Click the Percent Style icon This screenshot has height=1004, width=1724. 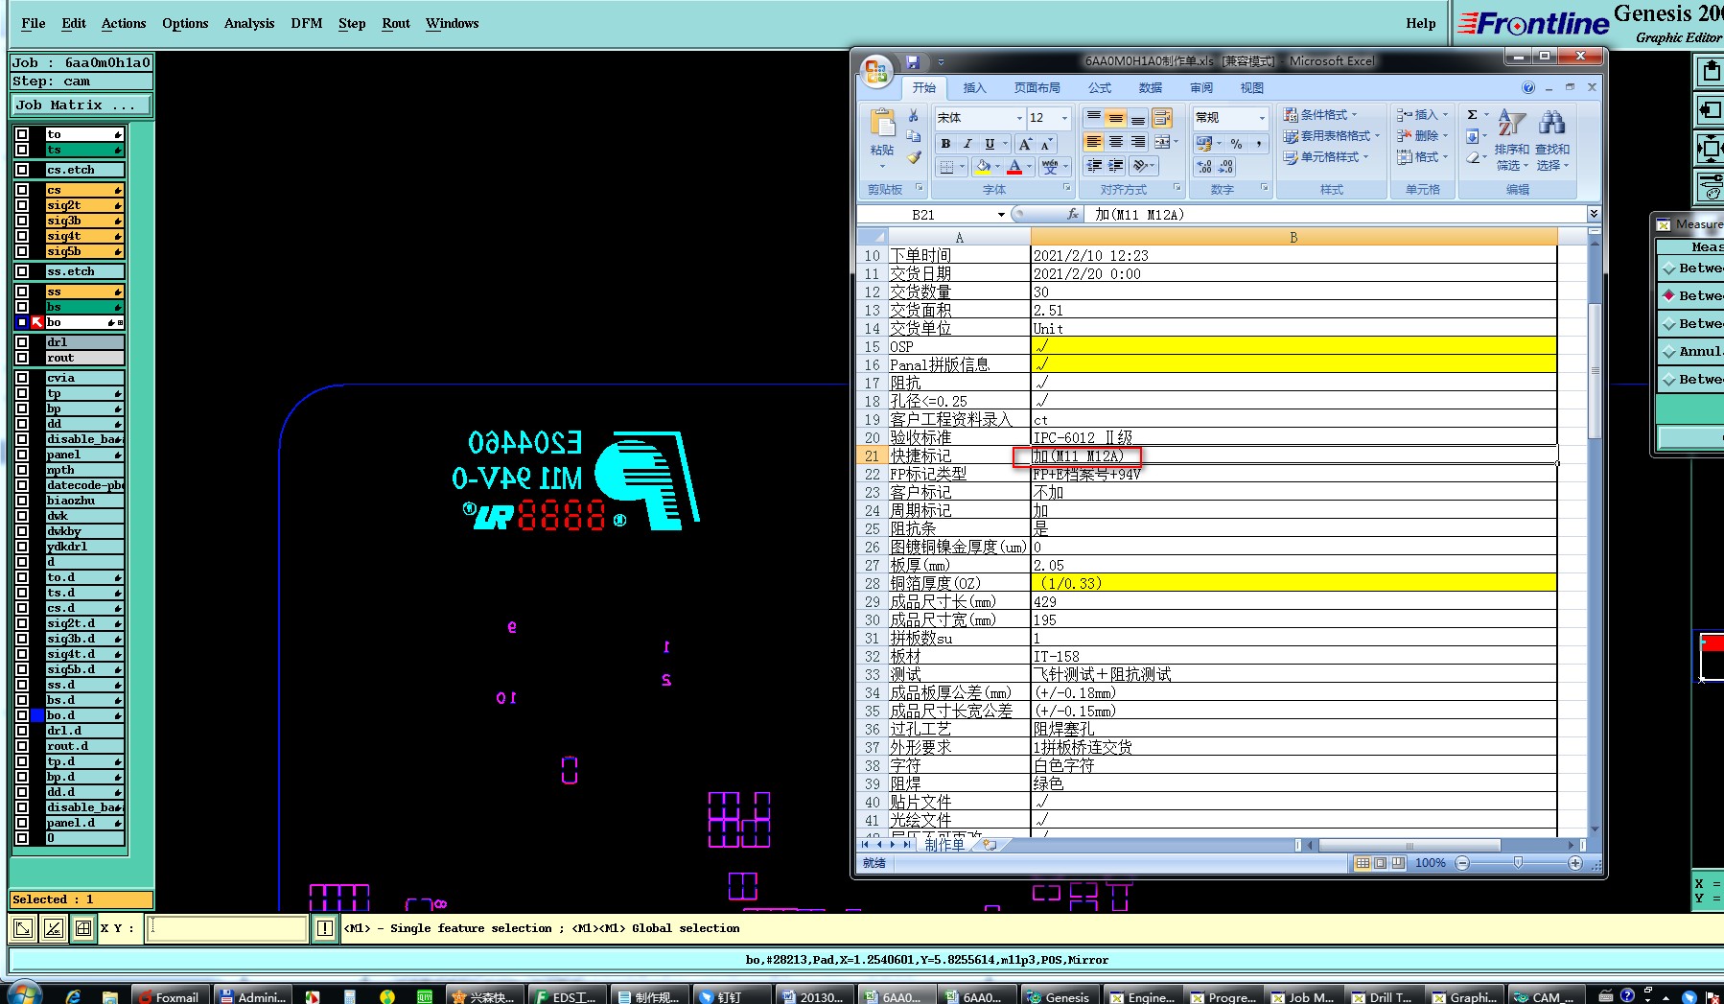click(x=1237, y=144)
